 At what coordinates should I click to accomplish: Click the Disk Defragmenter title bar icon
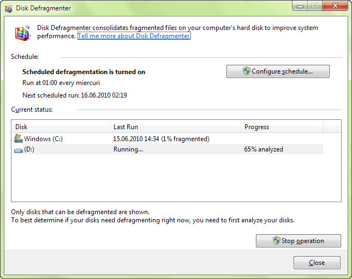coord(9,9)
